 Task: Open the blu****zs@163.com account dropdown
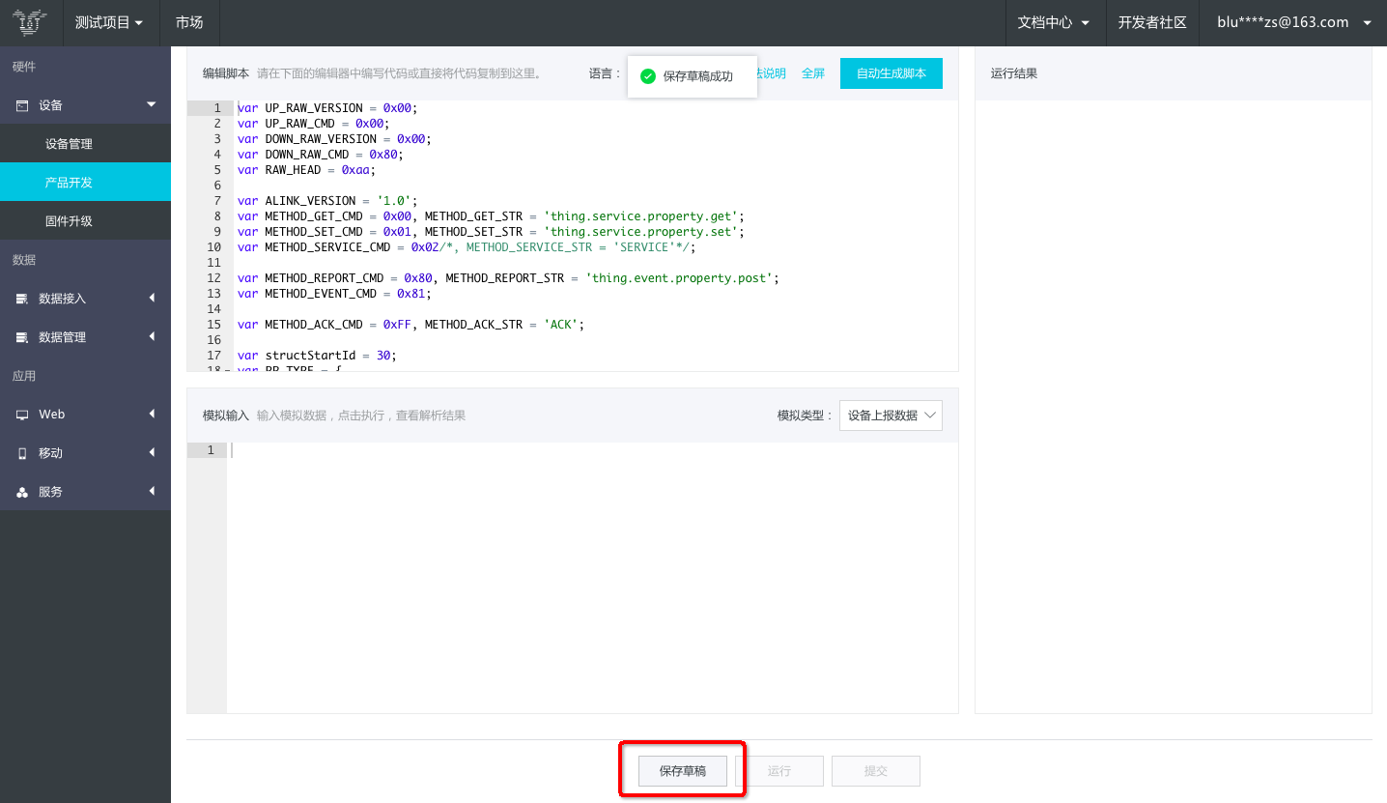point(1294,22)
